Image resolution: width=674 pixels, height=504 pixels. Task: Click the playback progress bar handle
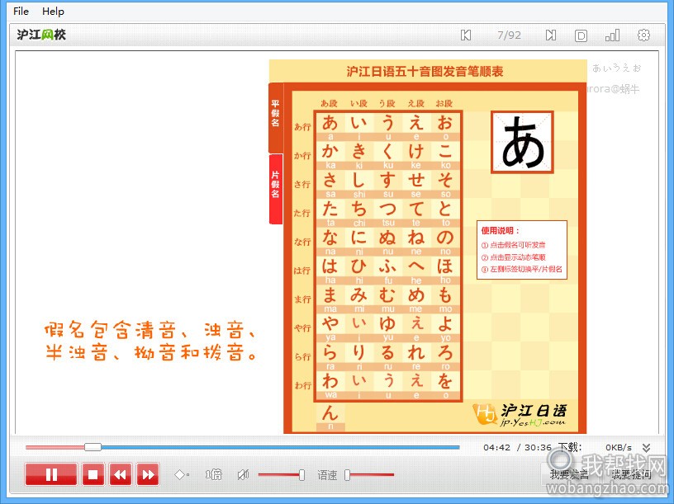click(93, 447)
